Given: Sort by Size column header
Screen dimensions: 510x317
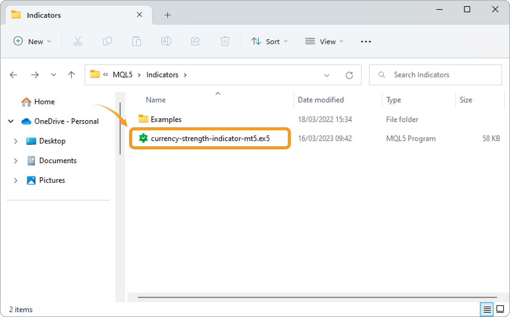Looking at the screenshot, I should [466, 100].
